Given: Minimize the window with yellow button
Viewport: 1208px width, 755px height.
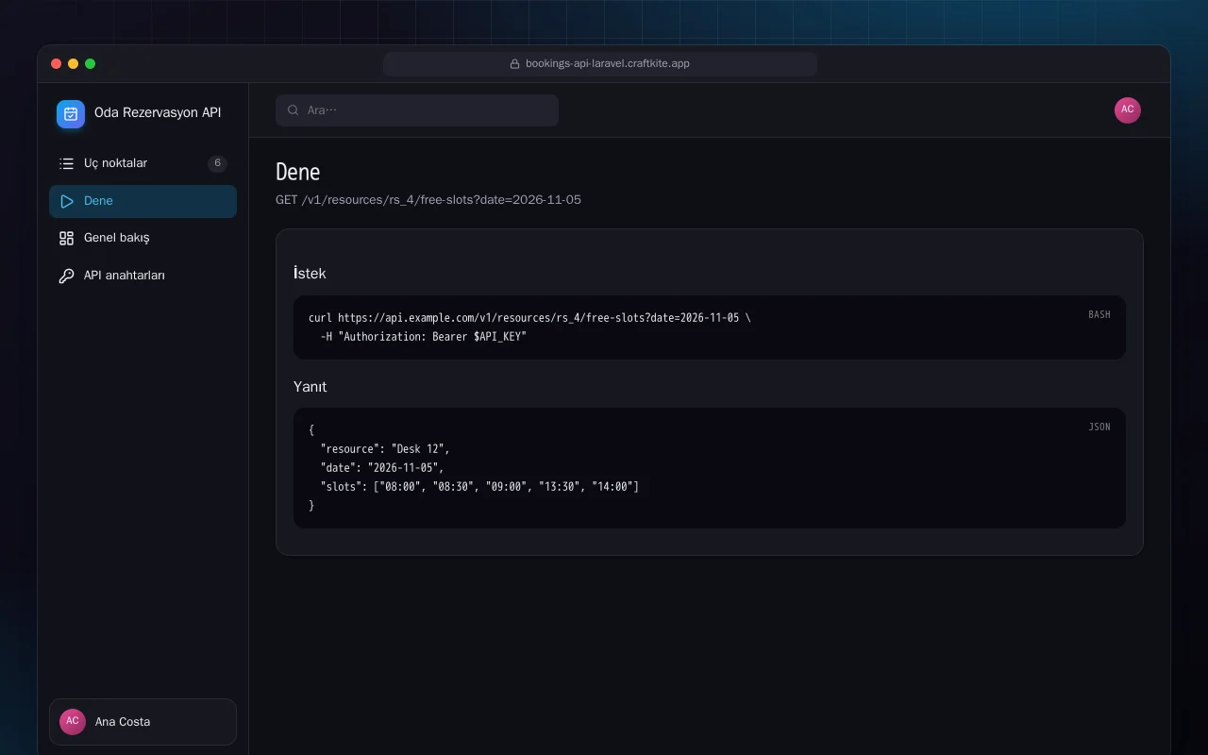Looking at the screenshot, I should [x=74, y=64].
